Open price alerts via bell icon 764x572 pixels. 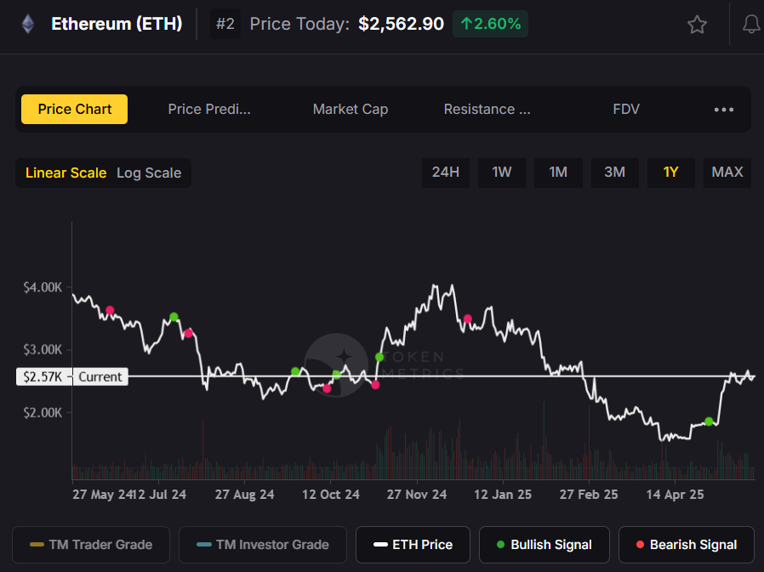(x=751, y=25)
